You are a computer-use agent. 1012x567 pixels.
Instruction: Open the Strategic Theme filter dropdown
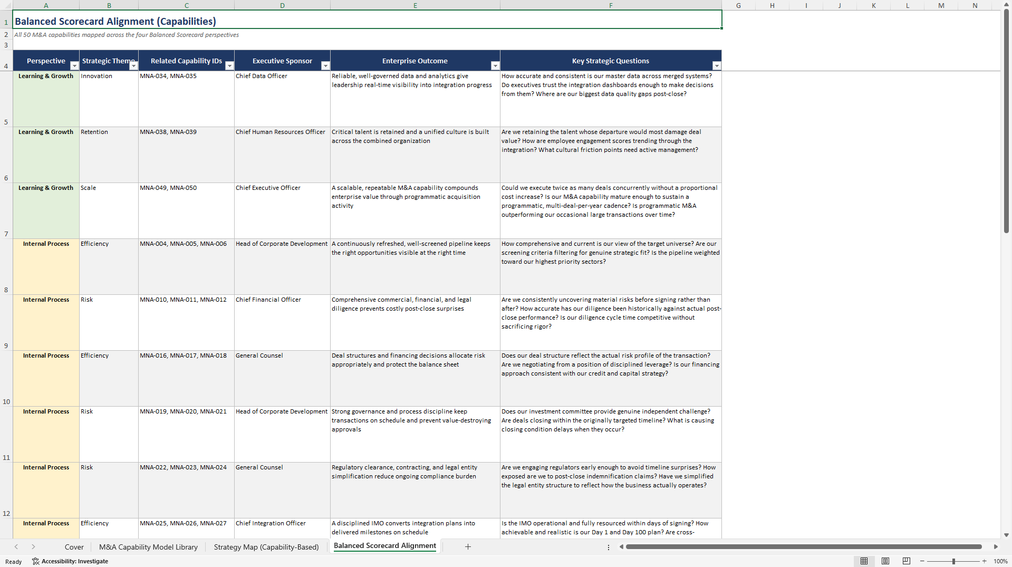(133, 66)
